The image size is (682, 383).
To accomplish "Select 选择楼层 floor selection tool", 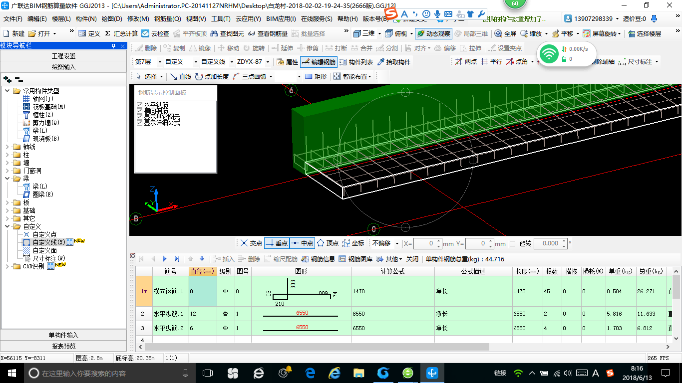I will click(644, 33).
